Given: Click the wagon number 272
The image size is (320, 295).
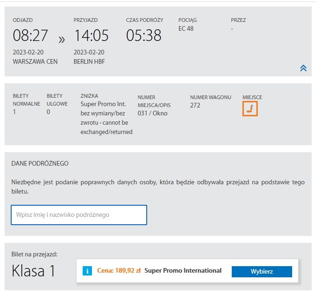Looking at the screenshot, I should tap(196, 105).
